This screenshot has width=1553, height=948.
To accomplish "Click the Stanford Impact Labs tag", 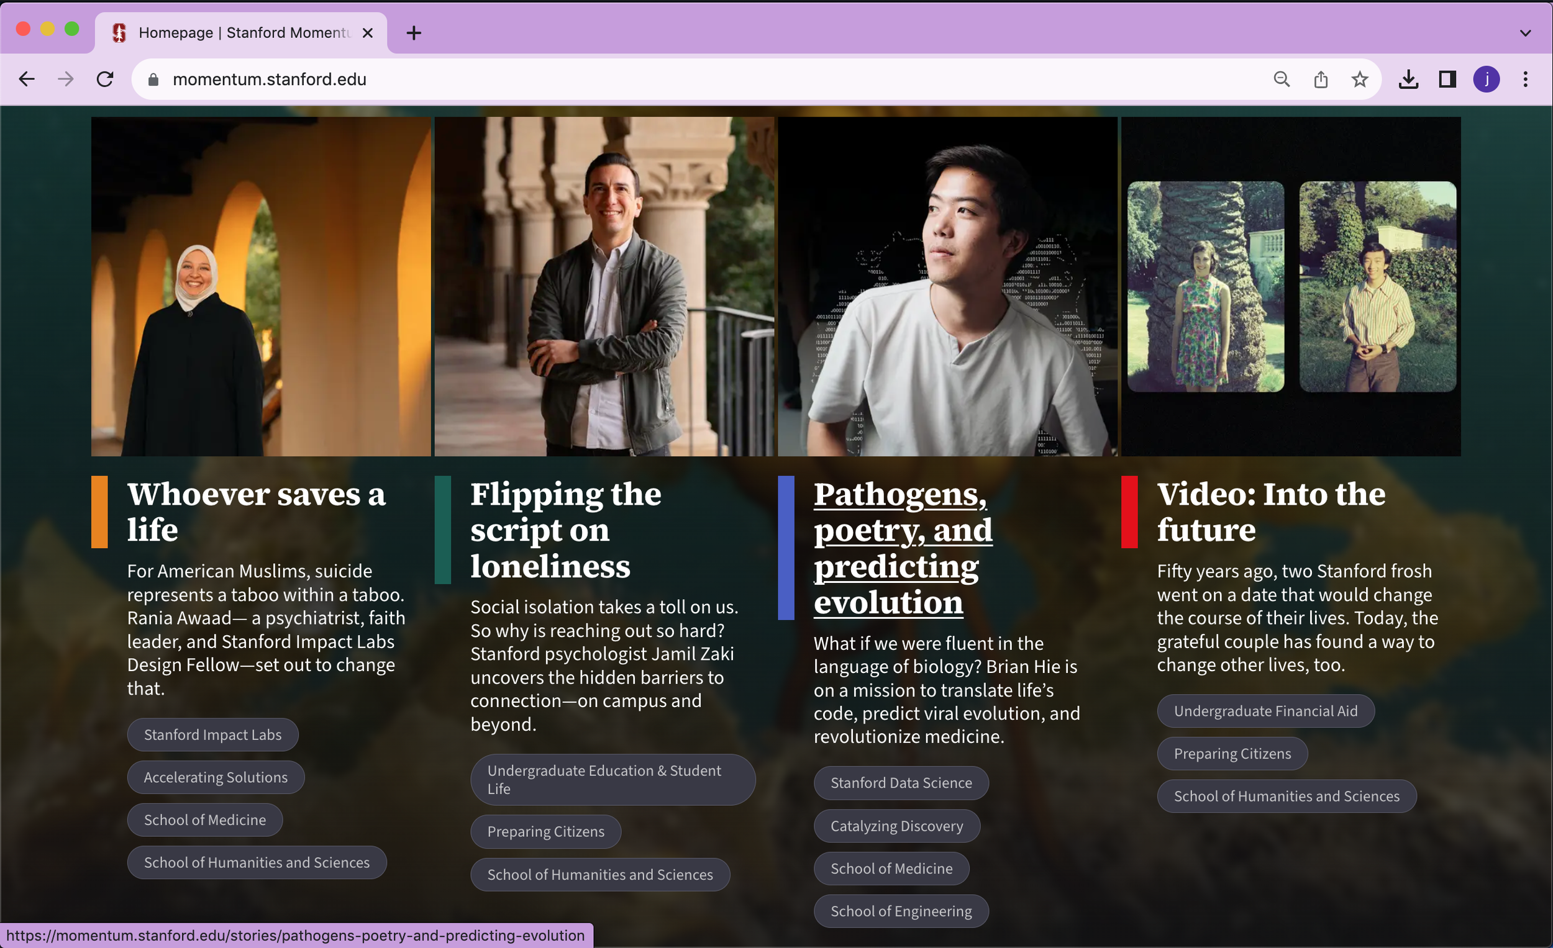I will pos(212,734).
